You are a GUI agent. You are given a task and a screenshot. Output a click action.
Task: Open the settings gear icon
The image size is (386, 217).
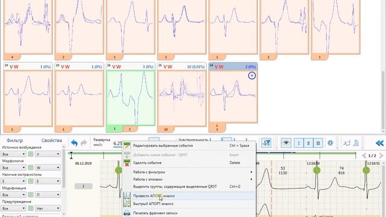[330, 143]
